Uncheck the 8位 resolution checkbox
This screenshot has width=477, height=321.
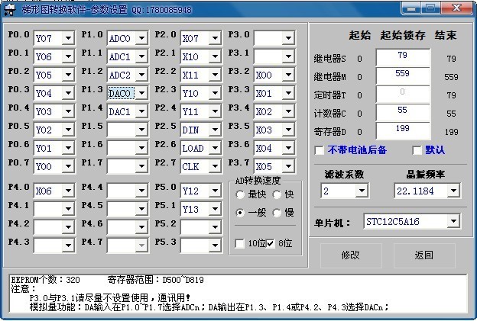coord(270,243)
